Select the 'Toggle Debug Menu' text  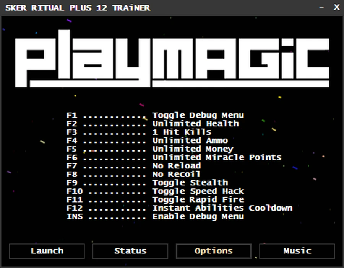[198, 115]
